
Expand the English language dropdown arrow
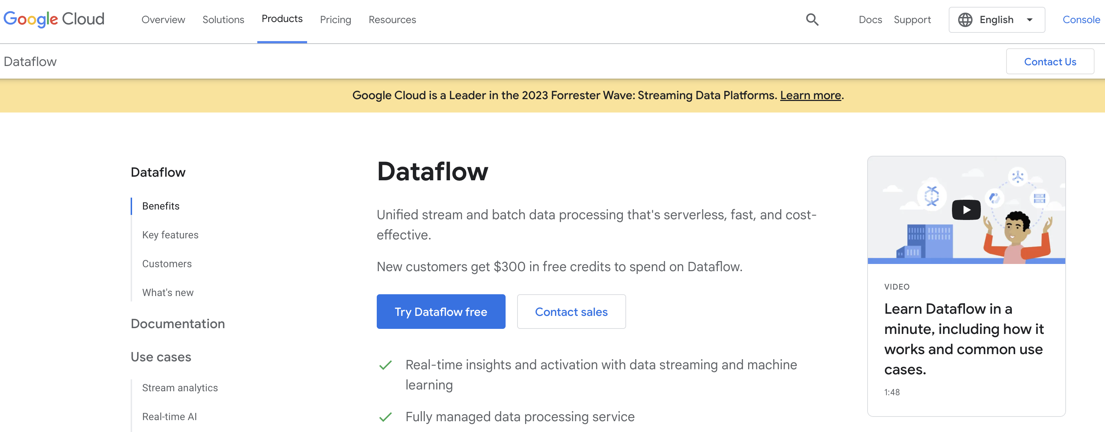pyautogui.click(x=1030, y=20)
